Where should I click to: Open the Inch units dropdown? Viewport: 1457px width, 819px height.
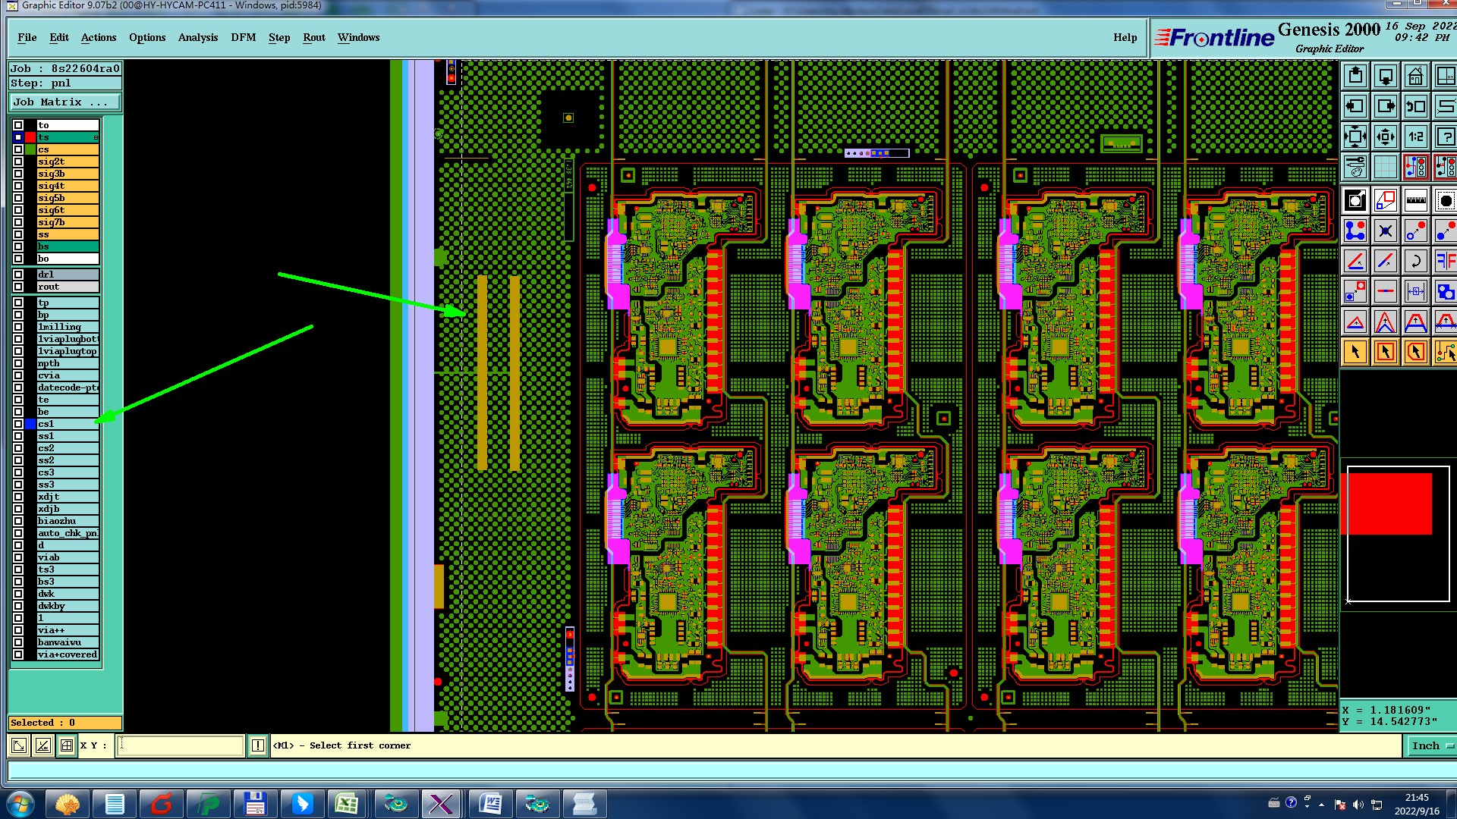[1431, 746]
